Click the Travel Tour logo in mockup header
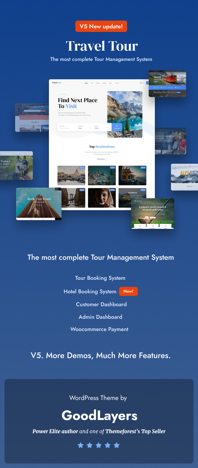Viewport: 198px width, 468px height. (57, 83)
